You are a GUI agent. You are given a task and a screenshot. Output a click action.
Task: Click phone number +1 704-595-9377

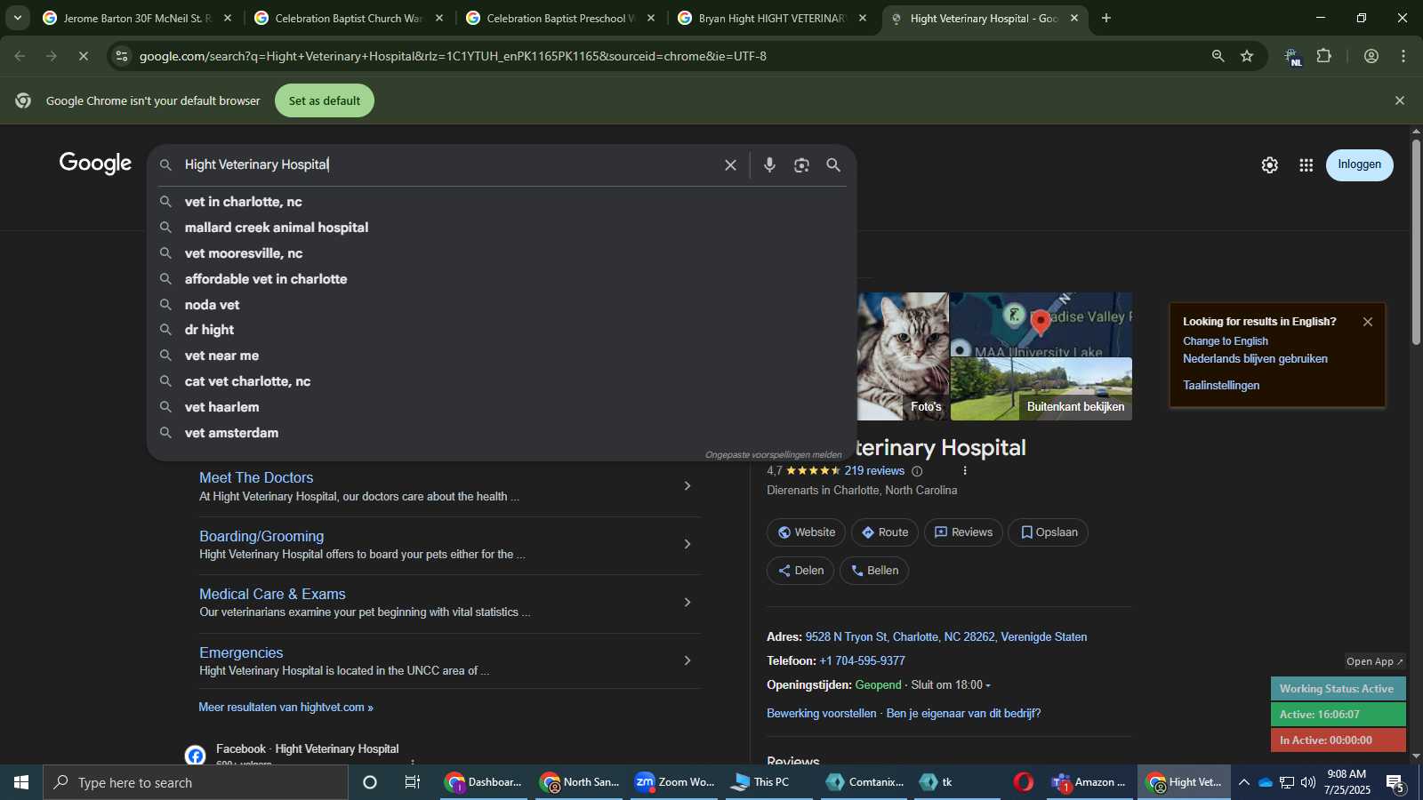pos(862,661)
